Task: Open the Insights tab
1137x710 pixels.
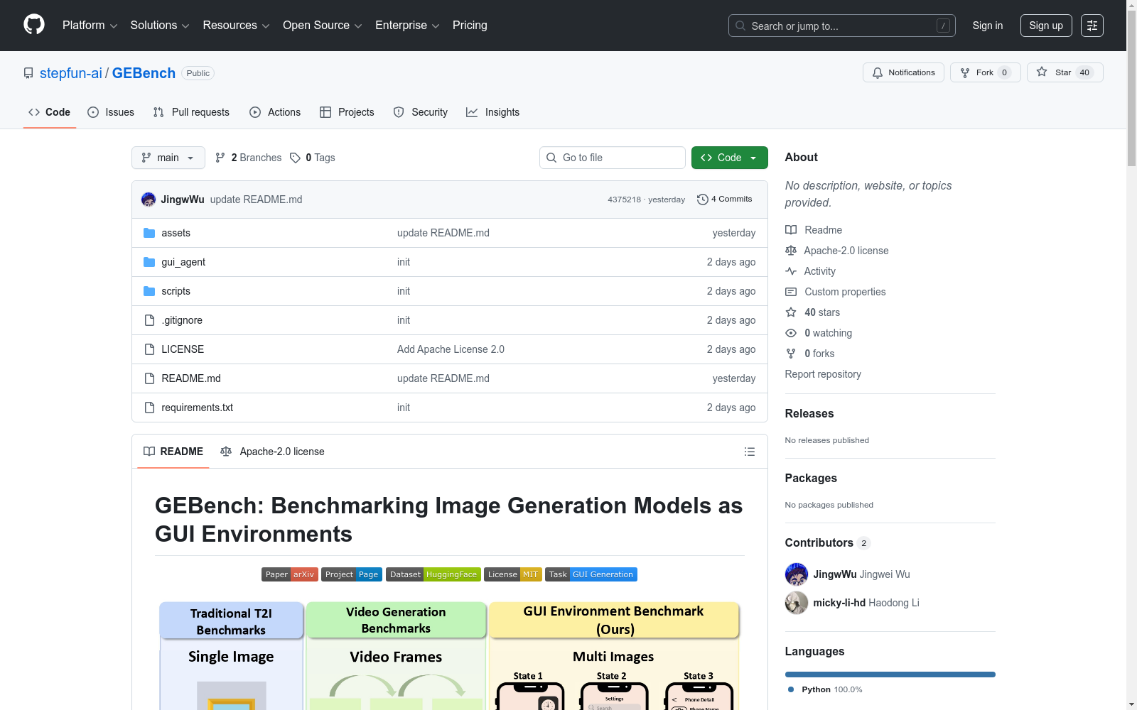Action: pos(493,112)
